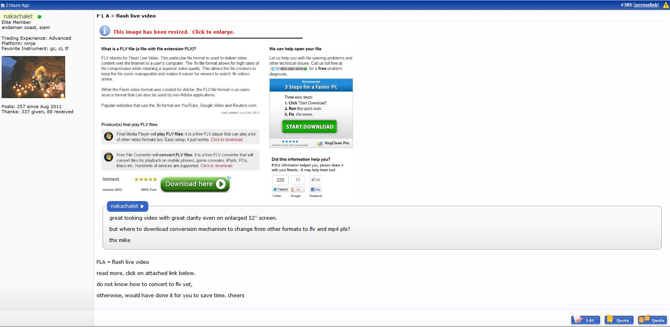
Task: Click the blue five-star rating under START DOWNLOAD
Action: coord(290,141)
